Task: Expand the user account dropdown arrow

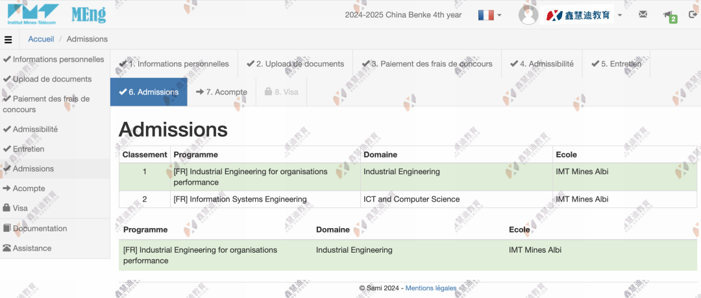Action: coord(620,15)
